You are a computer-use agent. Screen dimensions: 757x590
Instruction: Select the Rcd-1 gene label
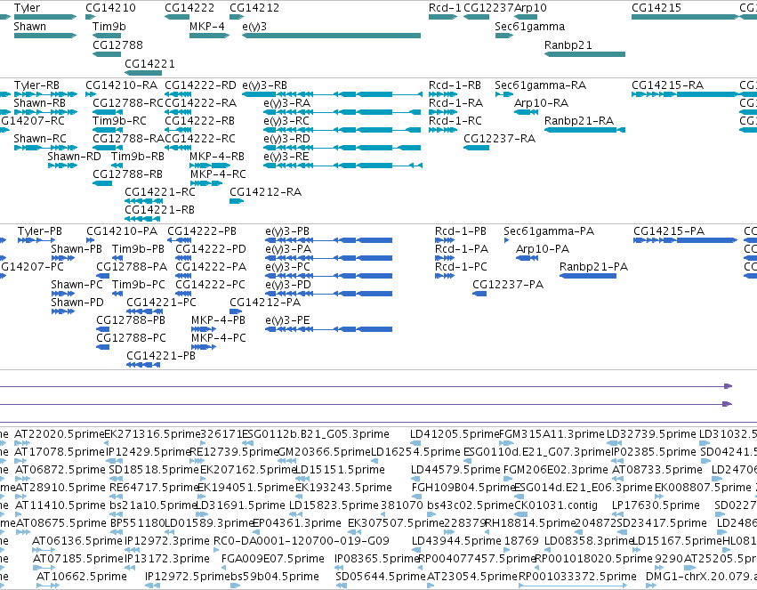[445, 8]
